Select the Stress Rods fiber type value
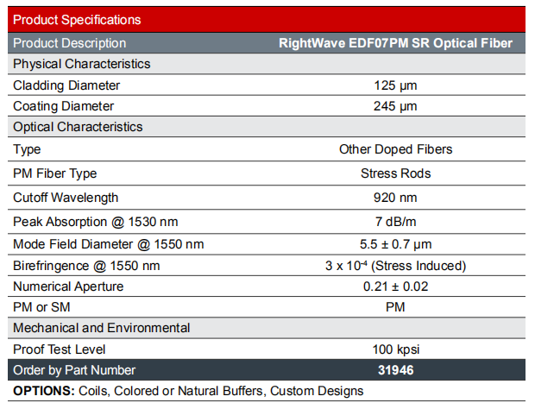The image size is (535, 409). [x=395, y=173]
